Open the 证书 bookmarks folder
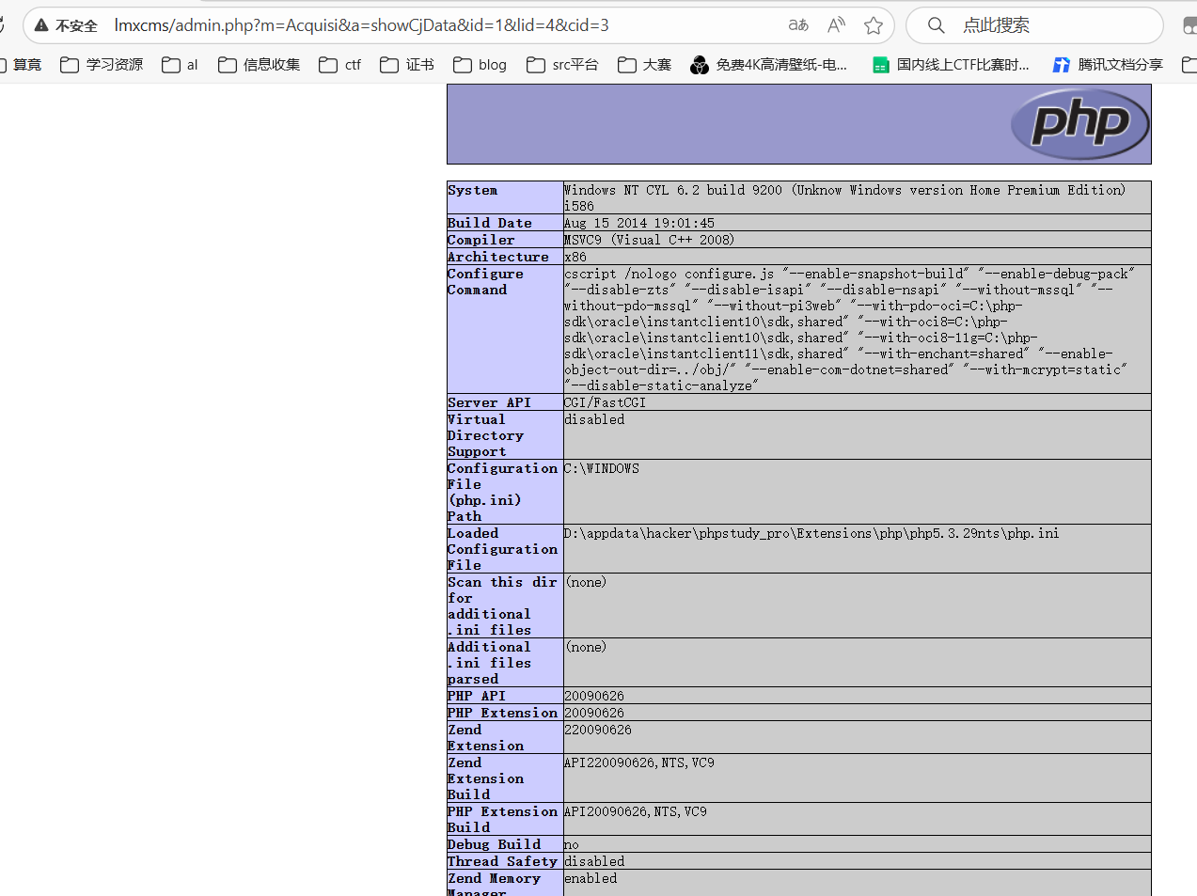Screen dimensions: 1197x896 pyautogui.click(x=407, y=65)
